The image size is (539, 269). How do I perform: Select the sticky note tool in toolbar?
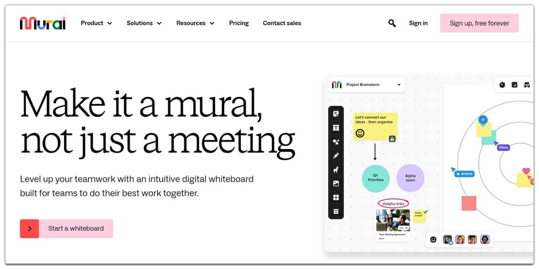pyautogui.click(x=336, y=114)
